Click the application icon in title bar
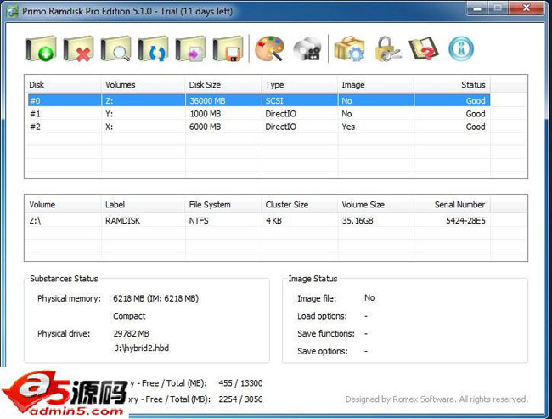The height and width of the screenshot is (419, 552). click(x=13, y=12)
